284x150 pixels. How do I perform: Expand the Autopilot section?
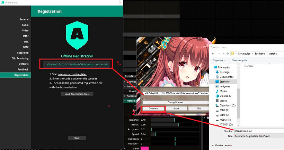(x=125, y=96)
